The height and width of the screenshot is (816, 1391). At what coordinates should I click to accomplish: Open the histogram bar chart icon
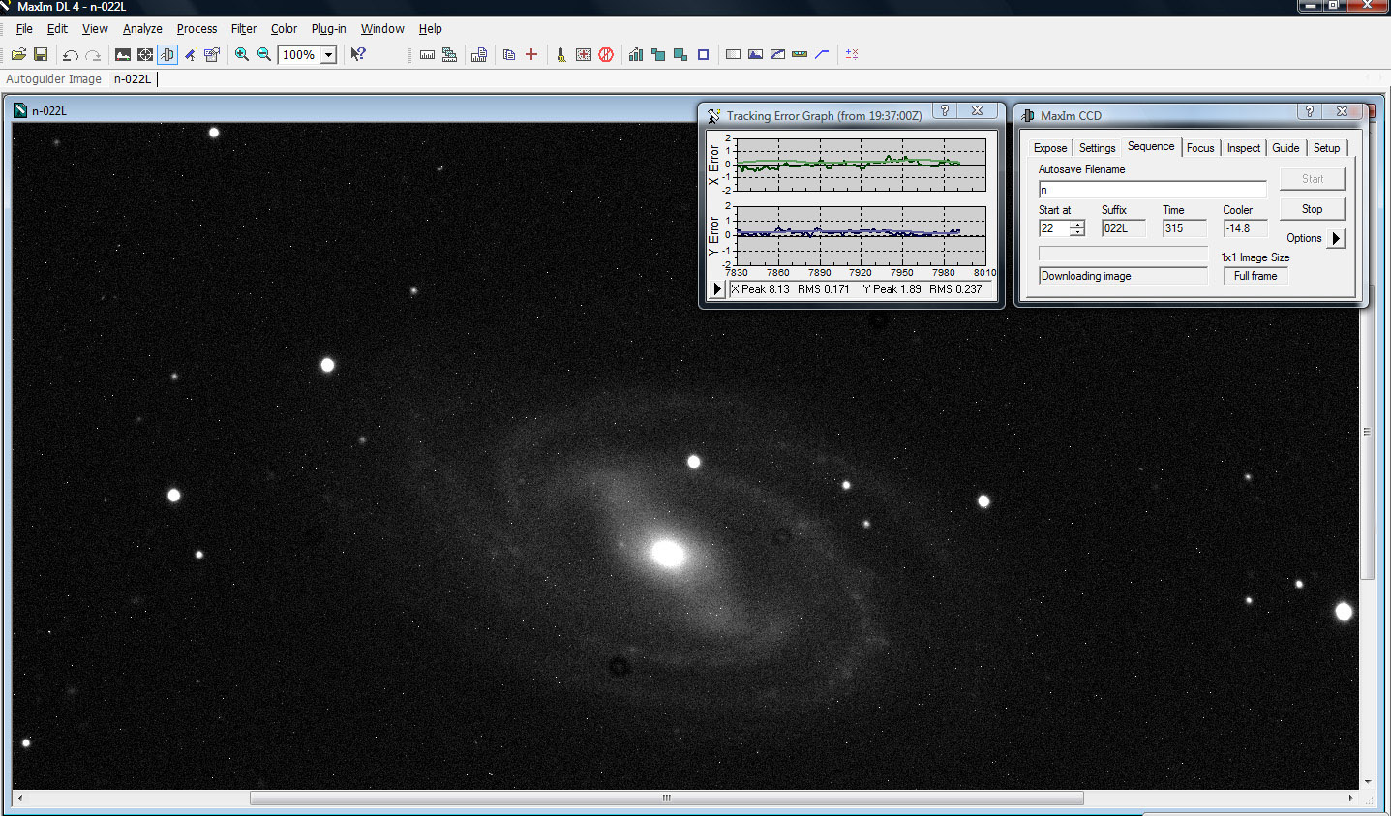635,55
